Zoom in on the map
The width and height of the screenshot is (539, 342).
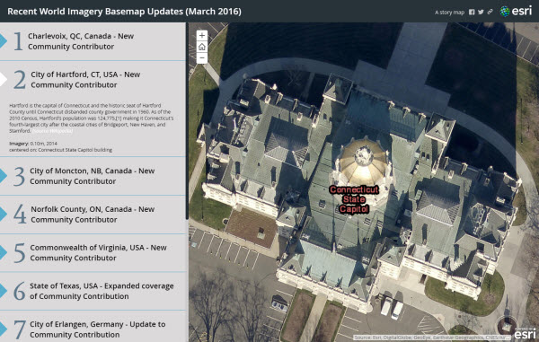tap(202, 35)
